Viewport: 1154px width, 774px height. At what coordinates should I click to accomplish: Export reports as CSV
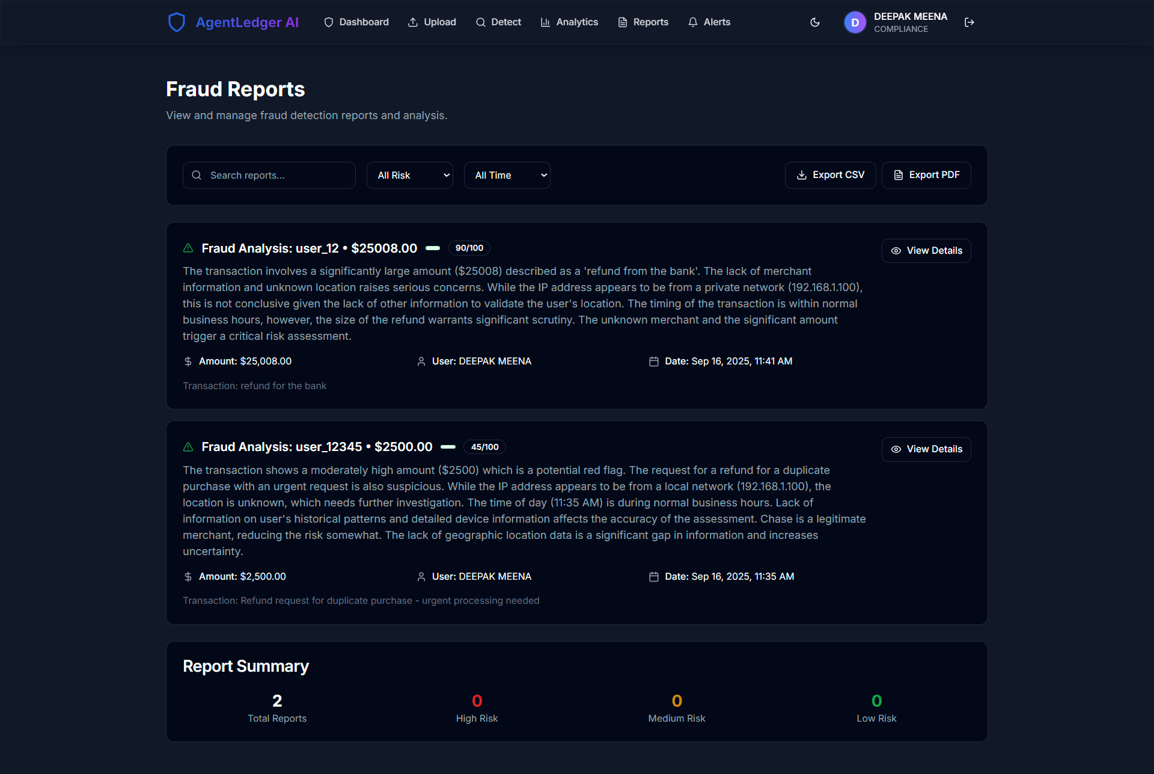[x=830, y=175]
